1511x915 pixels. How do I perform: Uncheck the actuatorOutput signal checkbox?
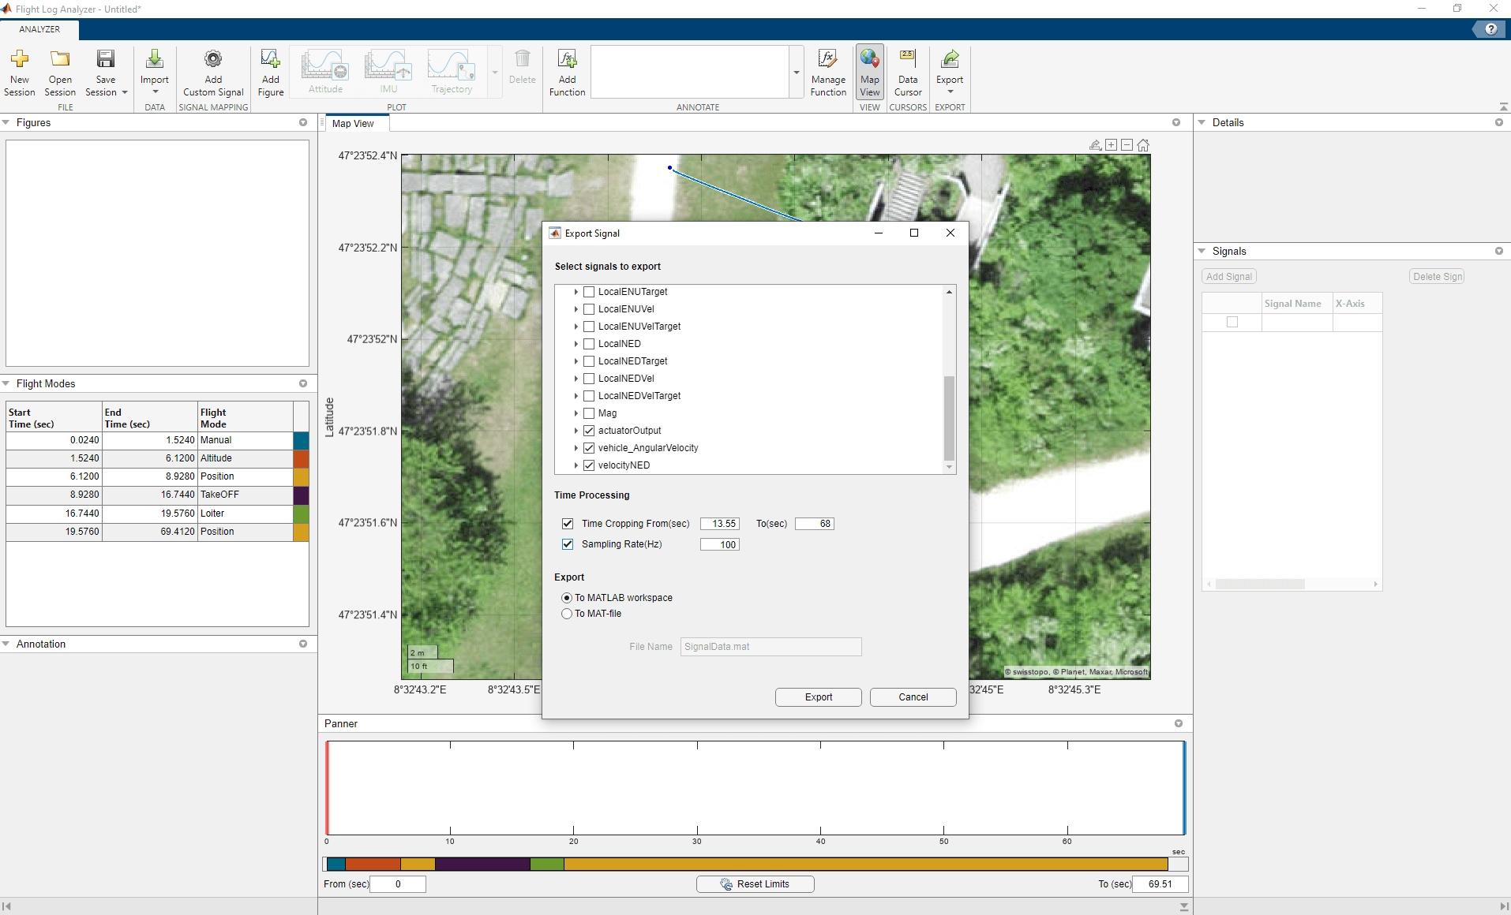(589, 431)
